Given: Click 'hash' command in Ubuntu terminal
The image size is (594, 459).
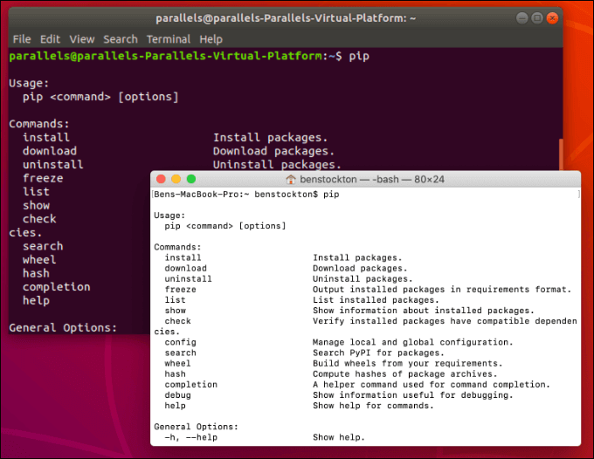Looking at the screenshot, I should (36, 274).
